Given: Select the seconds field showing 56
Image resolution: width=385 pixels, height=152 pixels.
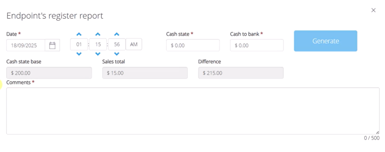Looking at the screenshot, I should [x=117, y=44].
